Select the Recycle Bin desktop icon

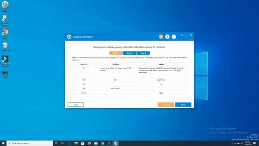[5, 47]
